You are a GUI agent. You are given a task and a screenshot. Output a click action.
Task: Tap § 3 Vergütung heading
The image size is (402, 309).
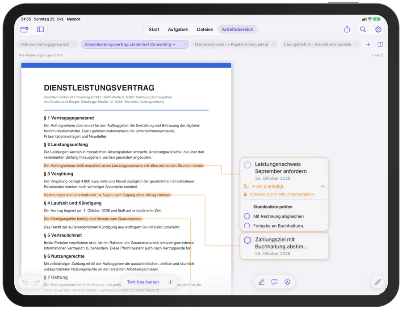(59, 174)
